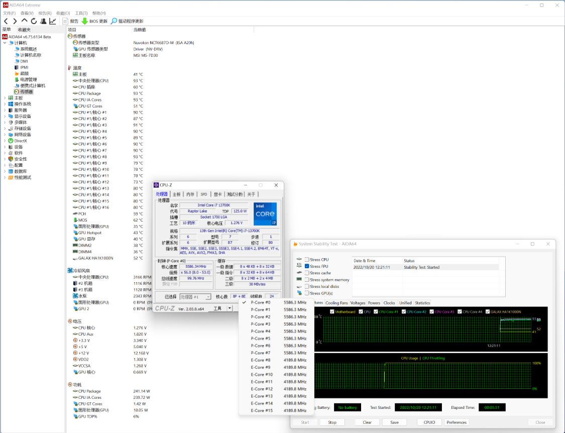Toggle the Motherboard graph checkbox
The height and width of the screenshot is (433, 565).
332,312
